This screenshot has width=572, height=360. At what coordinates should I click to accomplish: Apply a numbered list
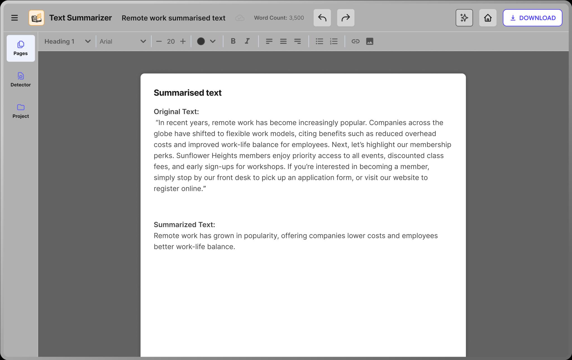[x=334, y=41]
